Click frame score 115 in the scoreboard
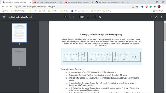 pyautogui.click(x=115, y=59)
